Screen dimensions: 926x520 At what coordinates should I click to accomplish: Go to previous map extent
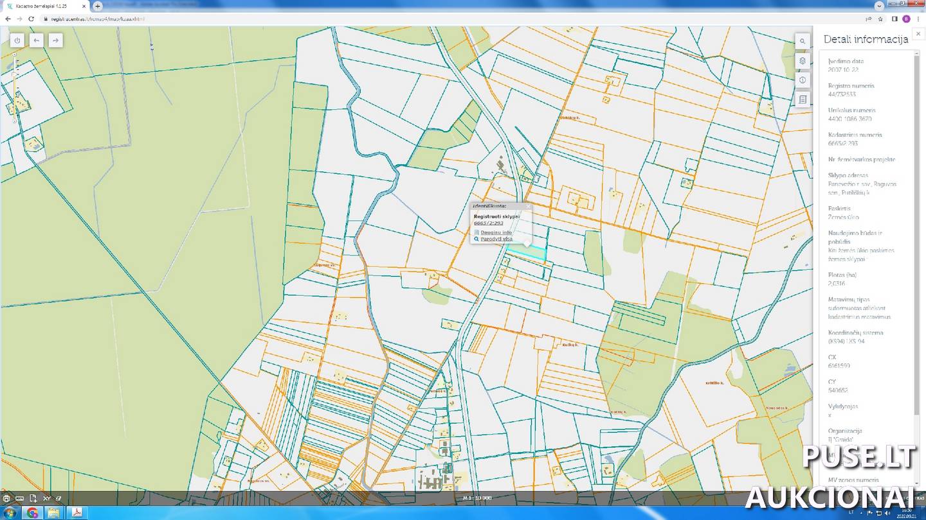[x=37, y=40]
